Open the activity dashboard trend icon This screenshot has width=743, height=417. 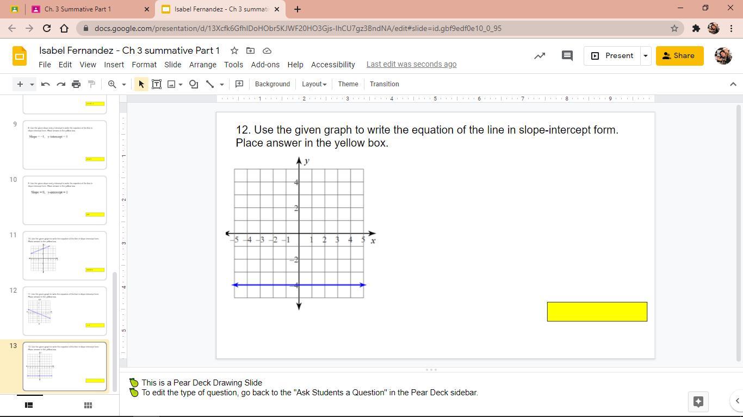coord(540,56)
